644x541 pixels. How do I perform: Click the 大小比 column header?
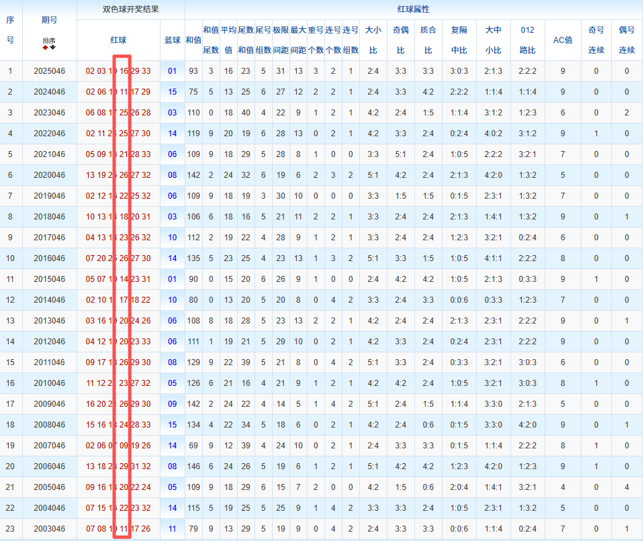(373, 40)
